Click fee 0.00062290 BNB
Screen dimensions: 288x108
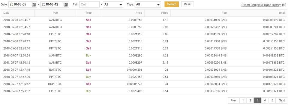tap(216, 63)
